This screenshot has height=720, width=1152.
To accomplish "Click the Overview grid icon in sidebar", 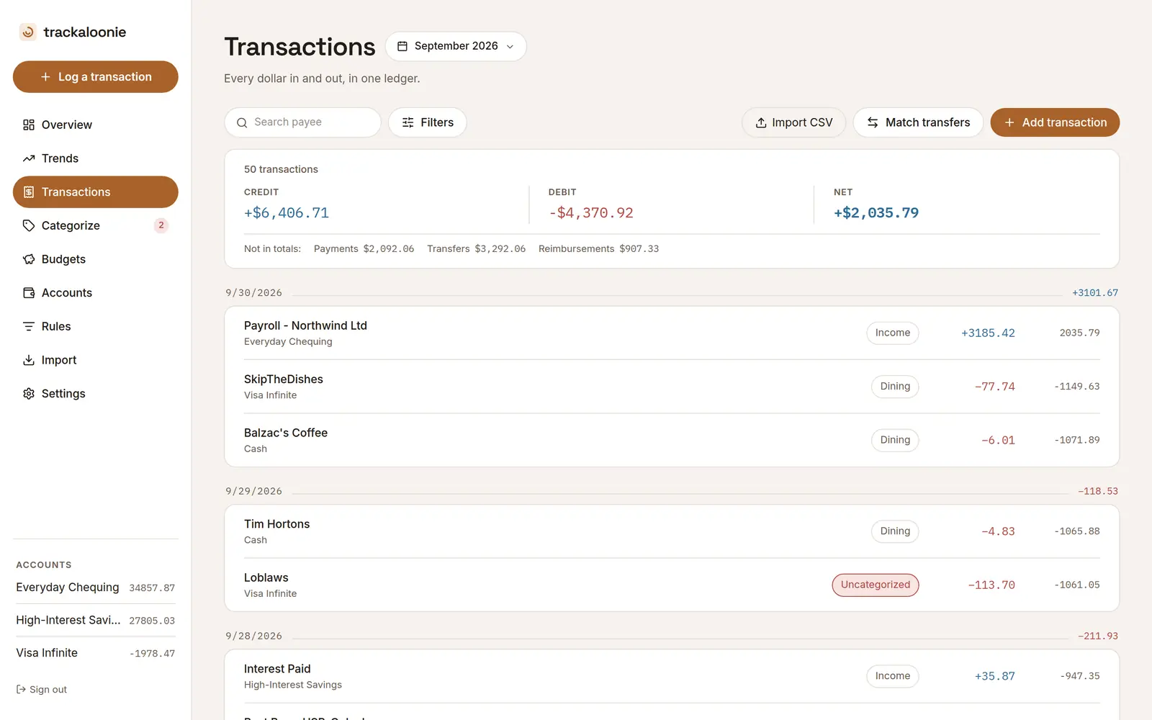I will pos(29,125).
